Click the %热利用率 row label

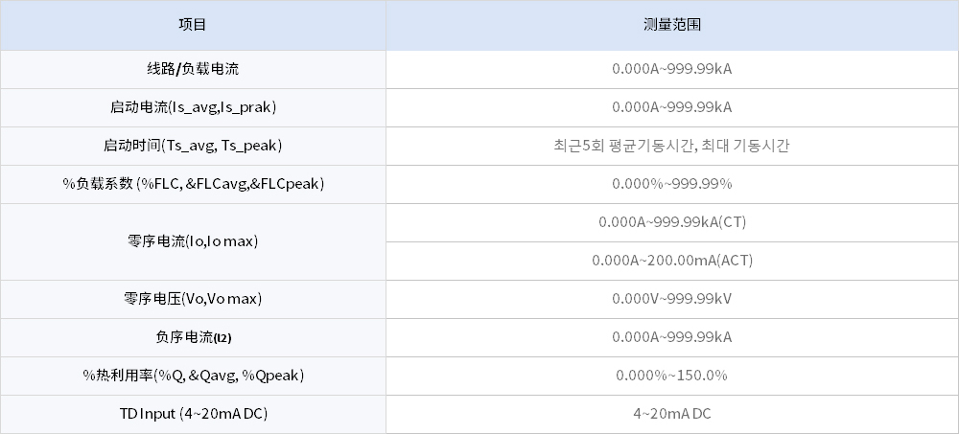point(193,376)
